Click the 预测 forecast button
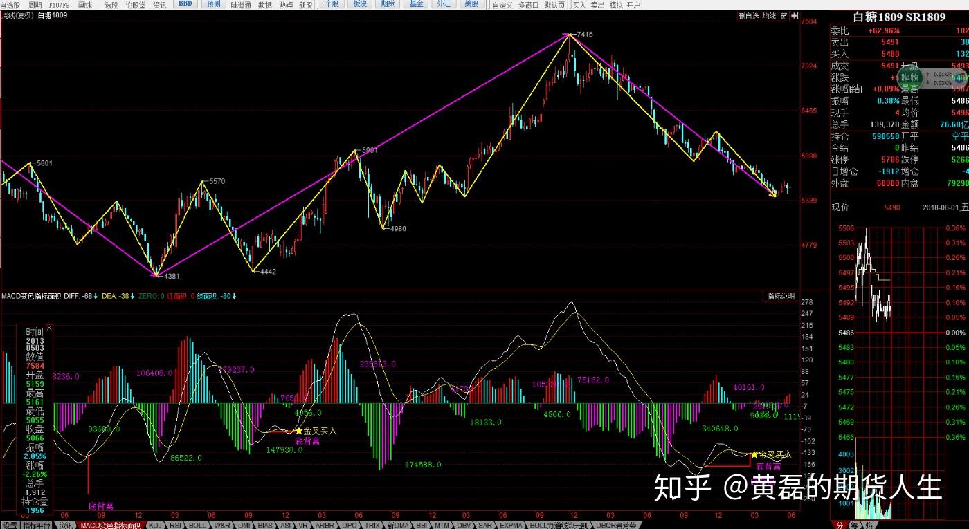Screen dimensions: 969x529 [213, 4]
